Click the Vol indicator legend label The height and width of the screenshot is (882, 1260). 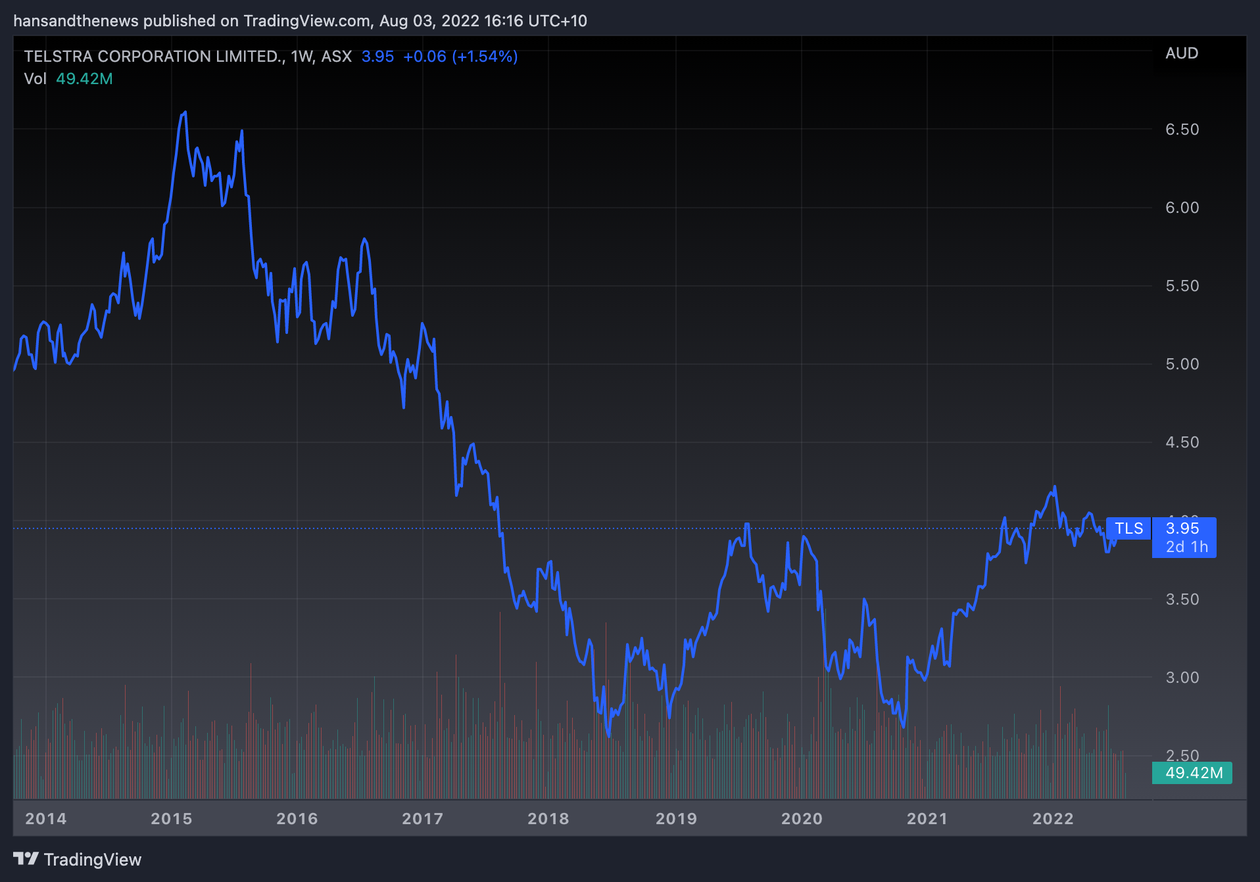(35, 79)
